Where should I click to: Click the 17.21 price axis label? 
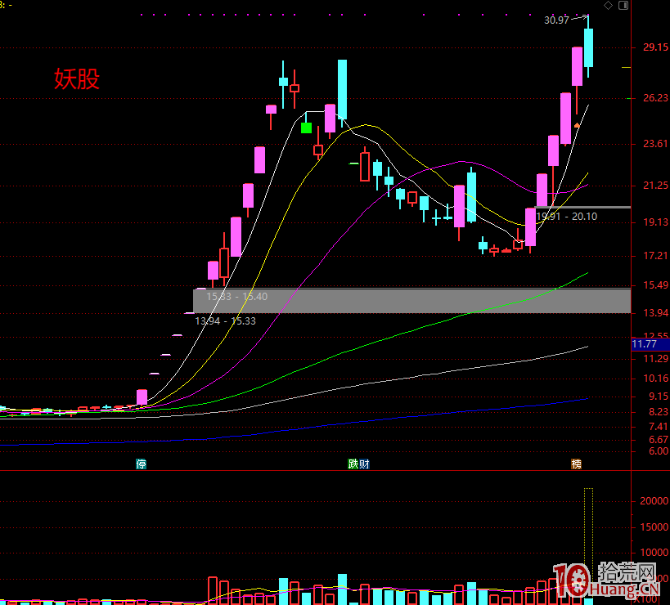coord(655,256)
